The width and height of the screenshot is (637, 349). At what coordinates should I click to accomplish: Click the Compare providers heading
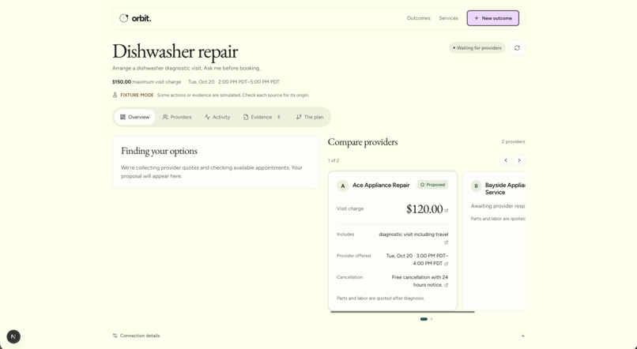(x=363, y=142)
